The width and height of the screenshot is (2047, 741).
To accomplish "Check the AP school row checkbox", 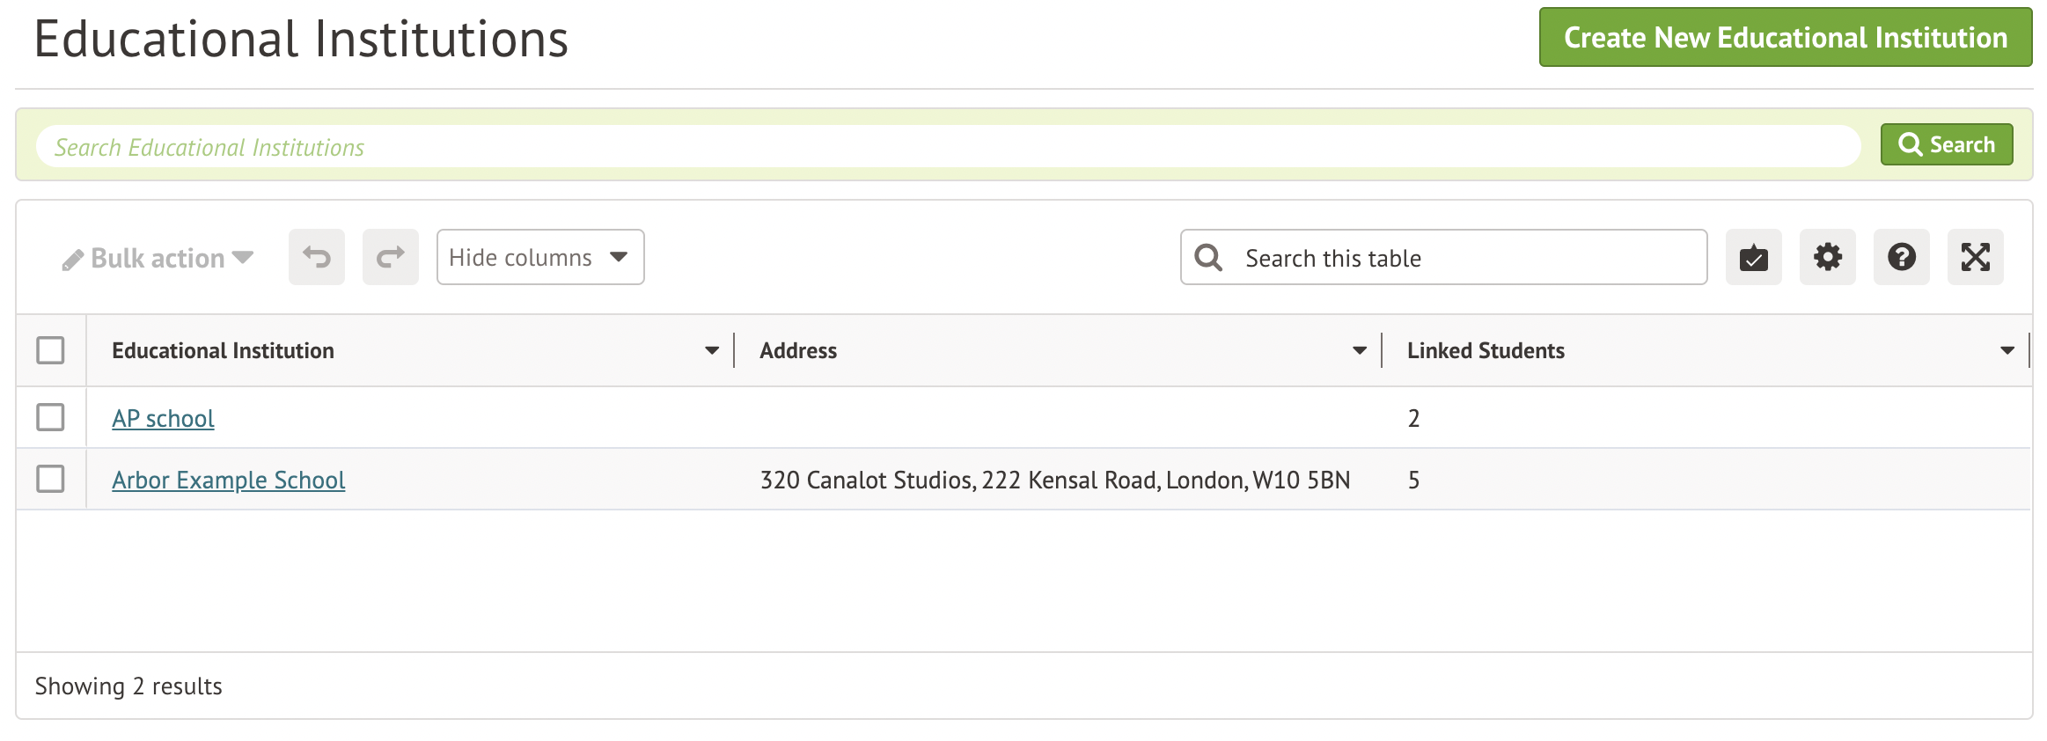I will click(x=51, y=417).
